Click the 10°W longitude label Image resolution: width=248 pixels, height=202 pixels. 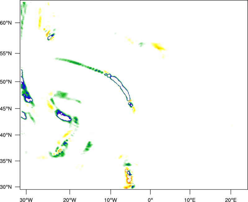(110, 200)
